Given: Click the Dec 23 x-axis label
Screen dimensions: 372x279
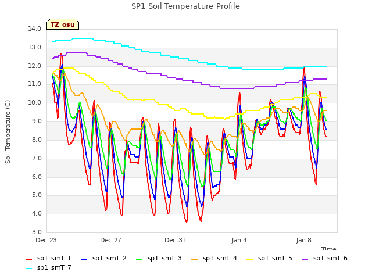Looking at the screenshot, I should 46,240.
